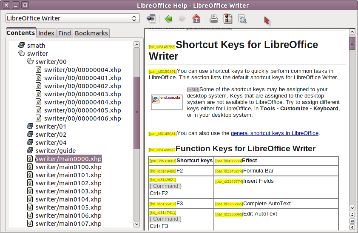Jump to previous page button below scrollbar
Screen dimensions: 358x233
click(x=352, y=215)
